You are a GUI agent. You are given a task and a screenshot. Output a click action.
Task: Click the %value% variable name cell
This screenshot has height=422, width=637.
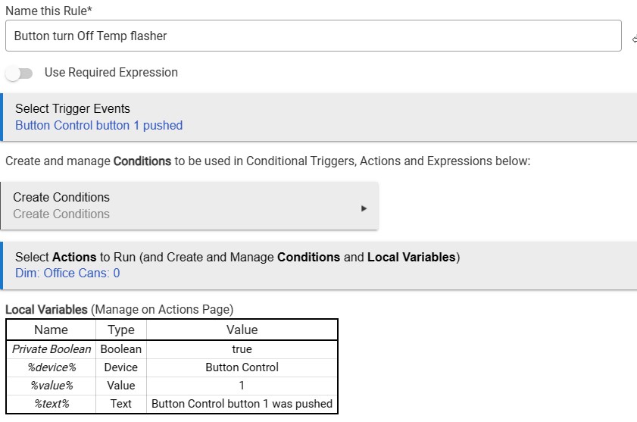pyautogui.click(x=52, y=386)
